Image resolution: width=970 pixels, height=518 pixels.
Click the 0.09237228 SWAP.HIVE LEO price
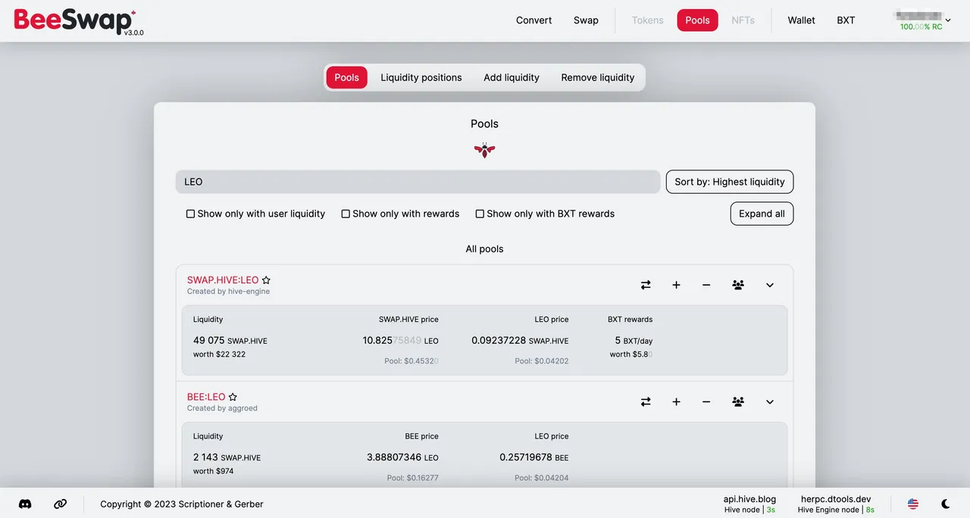(520, 340)
